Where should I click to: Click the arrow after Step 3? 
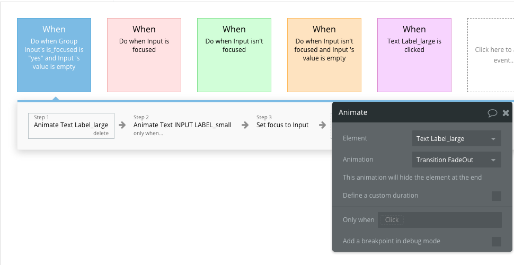coord(322,125)
